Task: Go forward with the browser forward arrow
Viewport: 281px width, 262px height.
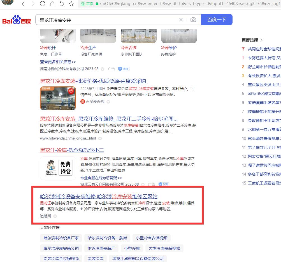Action: (x=33, y=4)
